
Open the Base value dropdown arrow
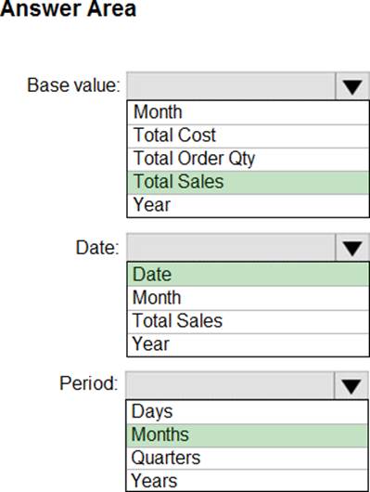pos(352,86)
